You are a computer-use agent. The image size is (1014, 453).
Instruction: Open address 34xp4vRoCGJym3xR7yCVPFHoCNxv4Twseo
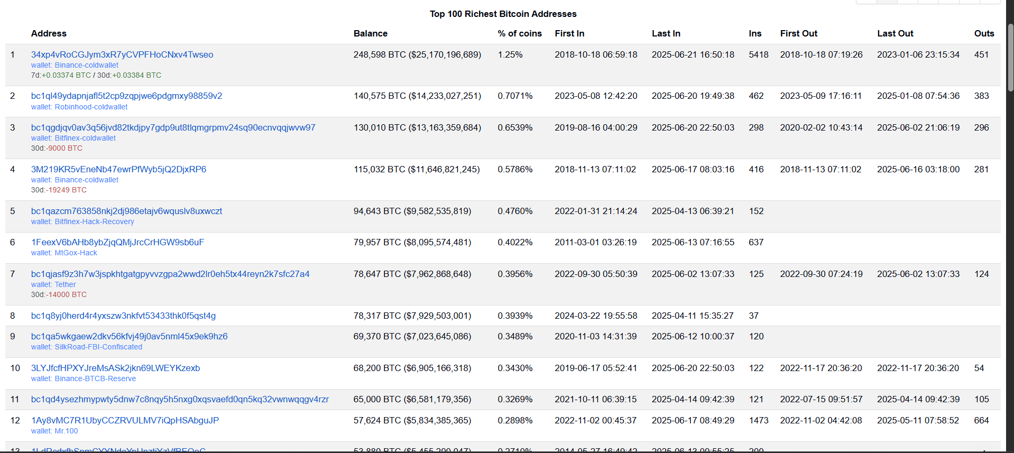pyautogui.click(x=122, y=54)
